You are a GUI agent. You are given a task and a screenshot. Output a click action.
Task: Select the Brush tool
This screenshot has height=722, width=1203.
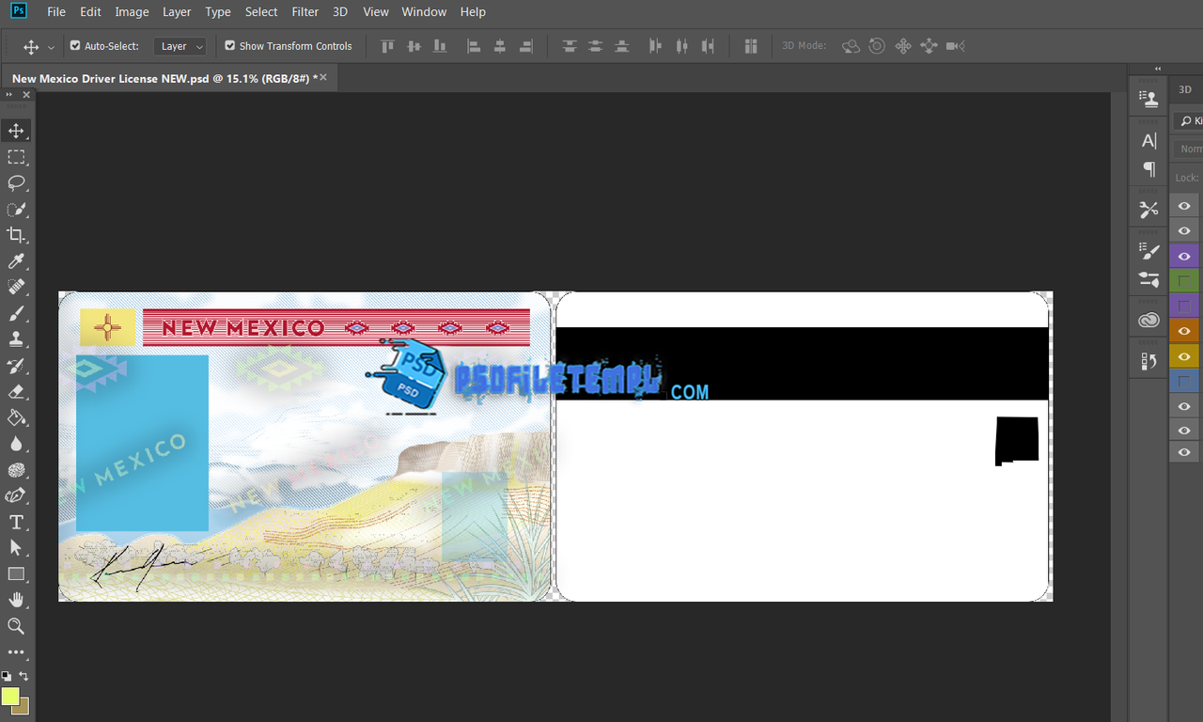click(x=16, y=313)
